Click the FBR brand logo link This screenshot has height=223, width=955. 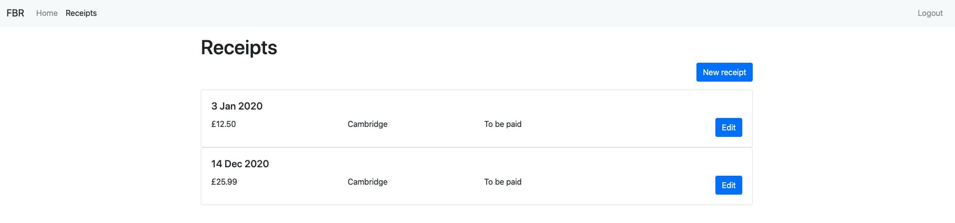15,13
